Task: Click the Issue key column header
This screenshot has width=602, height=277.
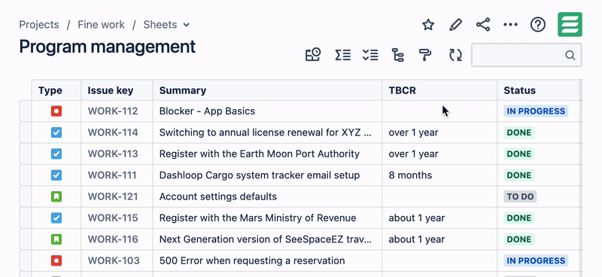Action: point(117,90)
